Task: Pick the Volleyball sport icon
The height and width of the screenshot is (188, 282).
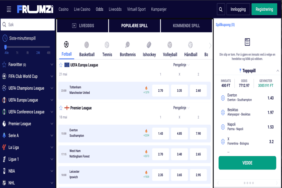Action: click(170, 45)
